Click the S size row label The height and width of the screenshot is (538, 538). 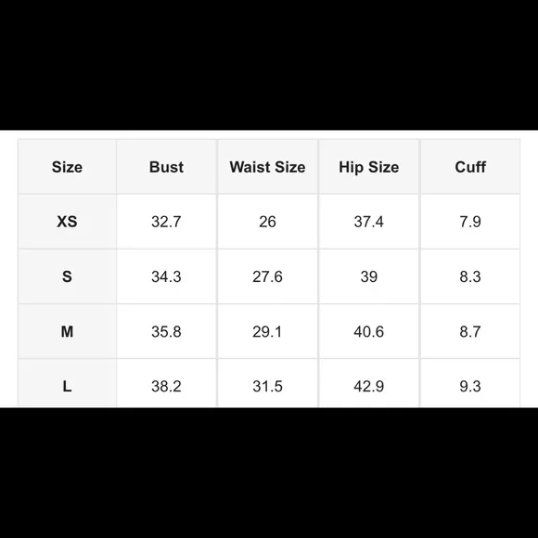67,276
